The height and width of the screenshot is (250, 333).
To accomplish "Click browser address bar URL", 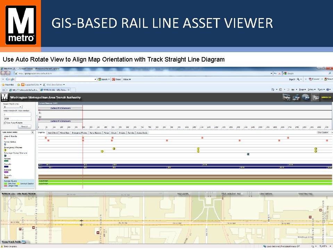I will pyautogui.click(x=35, y=73).
